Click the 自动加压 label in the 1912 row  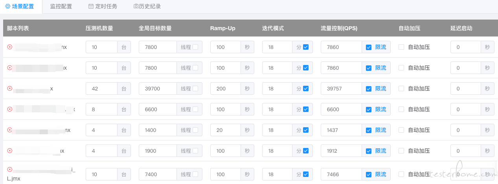click(419, 151)
